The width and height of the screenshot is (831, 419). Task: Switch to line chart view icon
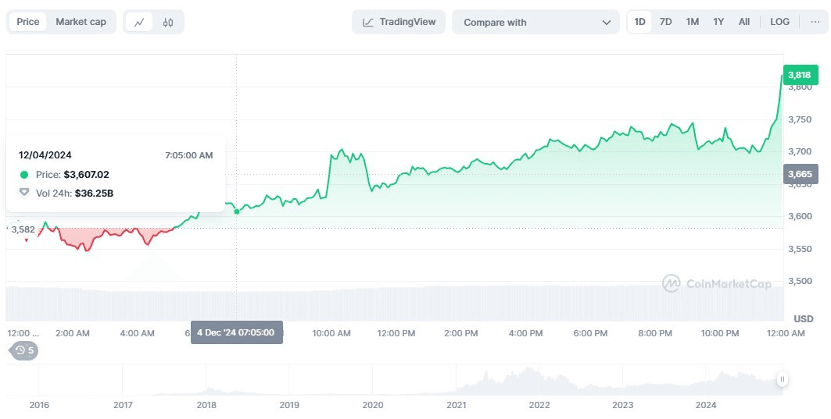pyautogui.click(x=139, y=22)
